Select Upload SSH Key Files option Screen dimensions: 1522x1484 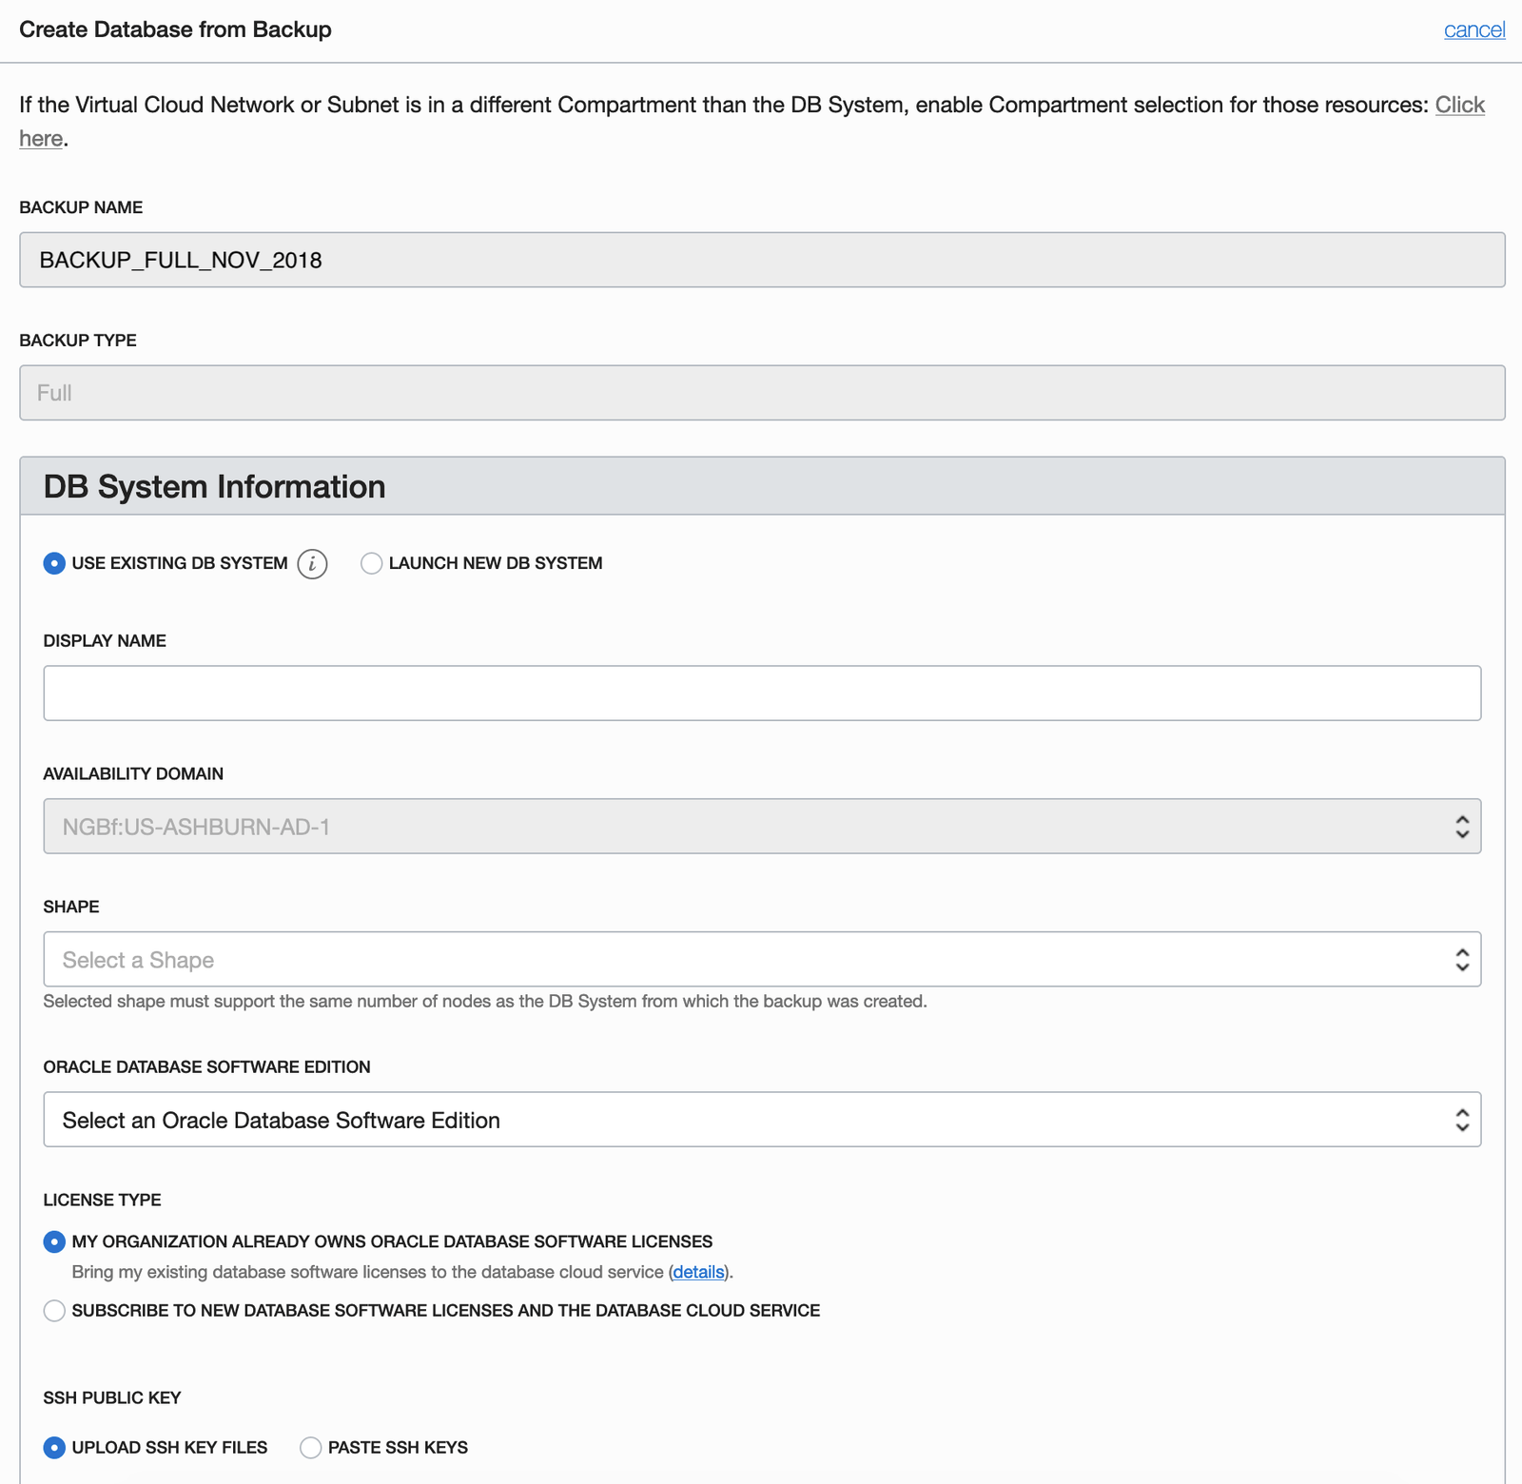pyautogui.click(x=54, y=1448)
